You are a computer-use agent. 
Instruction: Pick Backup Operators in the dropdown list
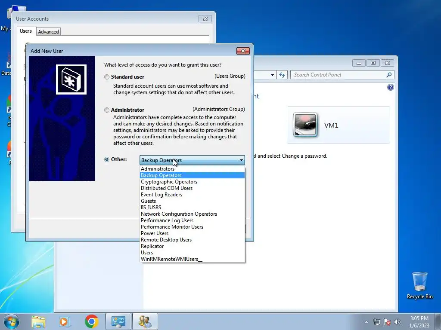click(192, 175)
